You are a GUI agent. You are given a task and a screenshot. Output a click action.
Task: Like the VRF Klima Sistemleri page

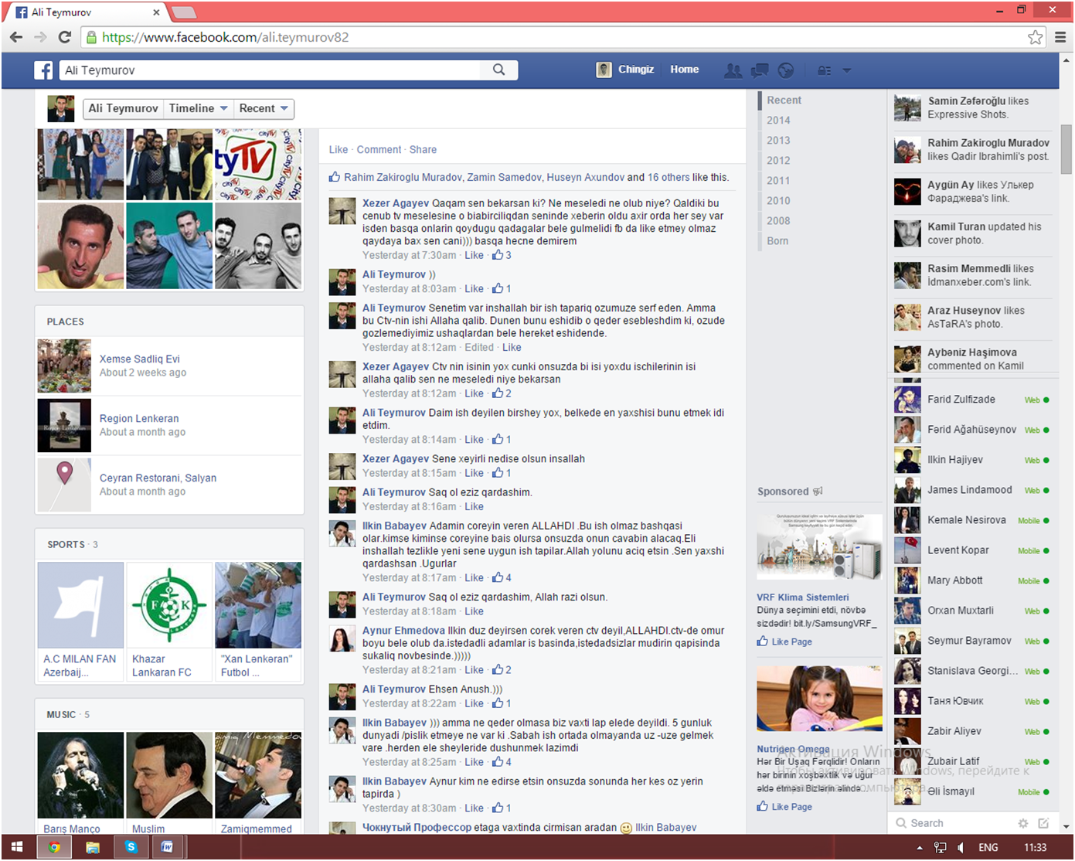(791, 641)
